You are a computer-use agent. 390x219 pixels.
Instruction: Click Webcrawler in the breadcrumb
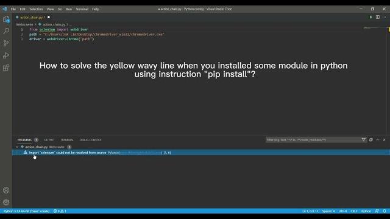click(x=24, y=24)
